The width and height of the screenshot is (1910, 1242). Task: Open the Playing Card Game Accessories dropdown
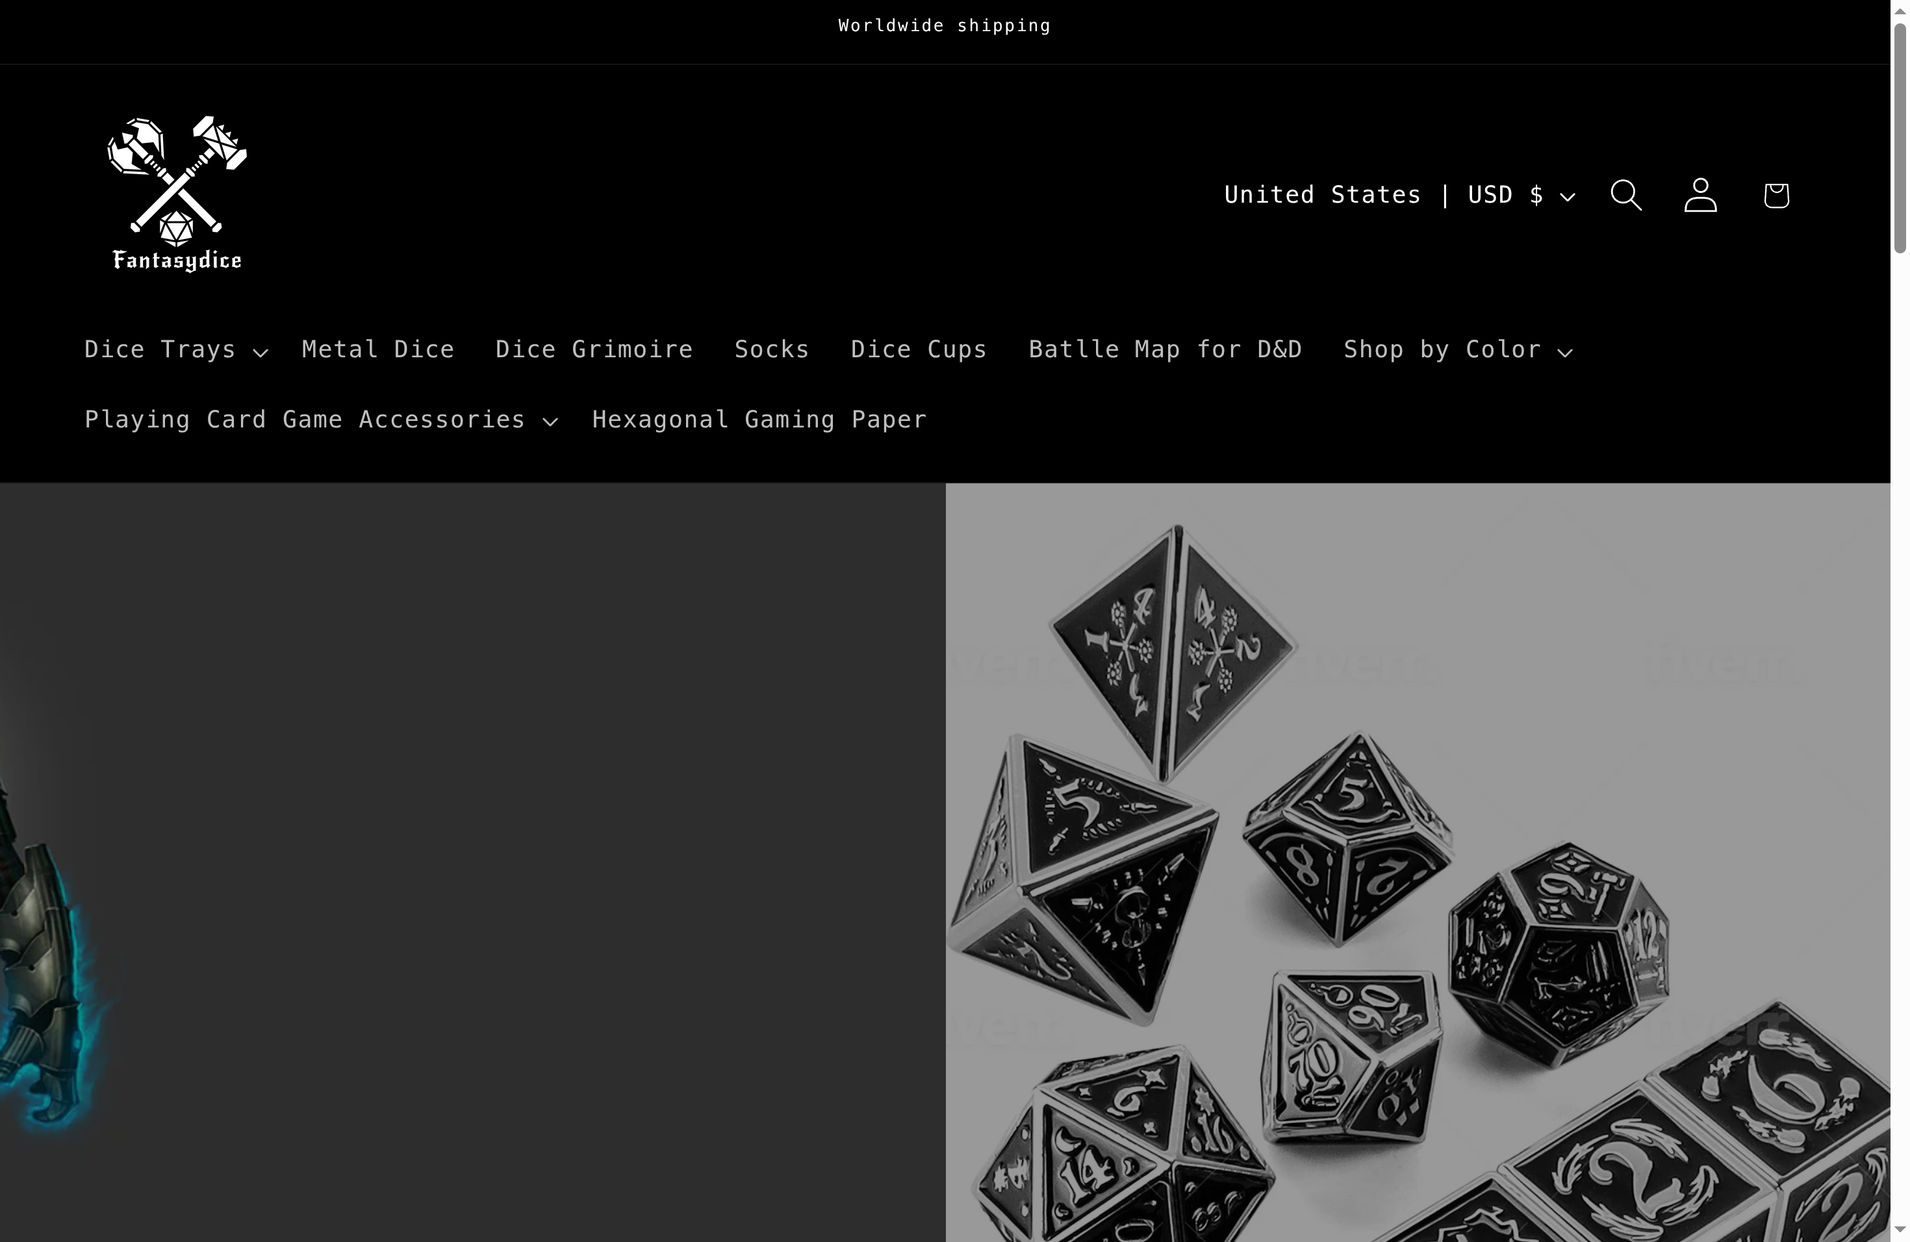304,420
